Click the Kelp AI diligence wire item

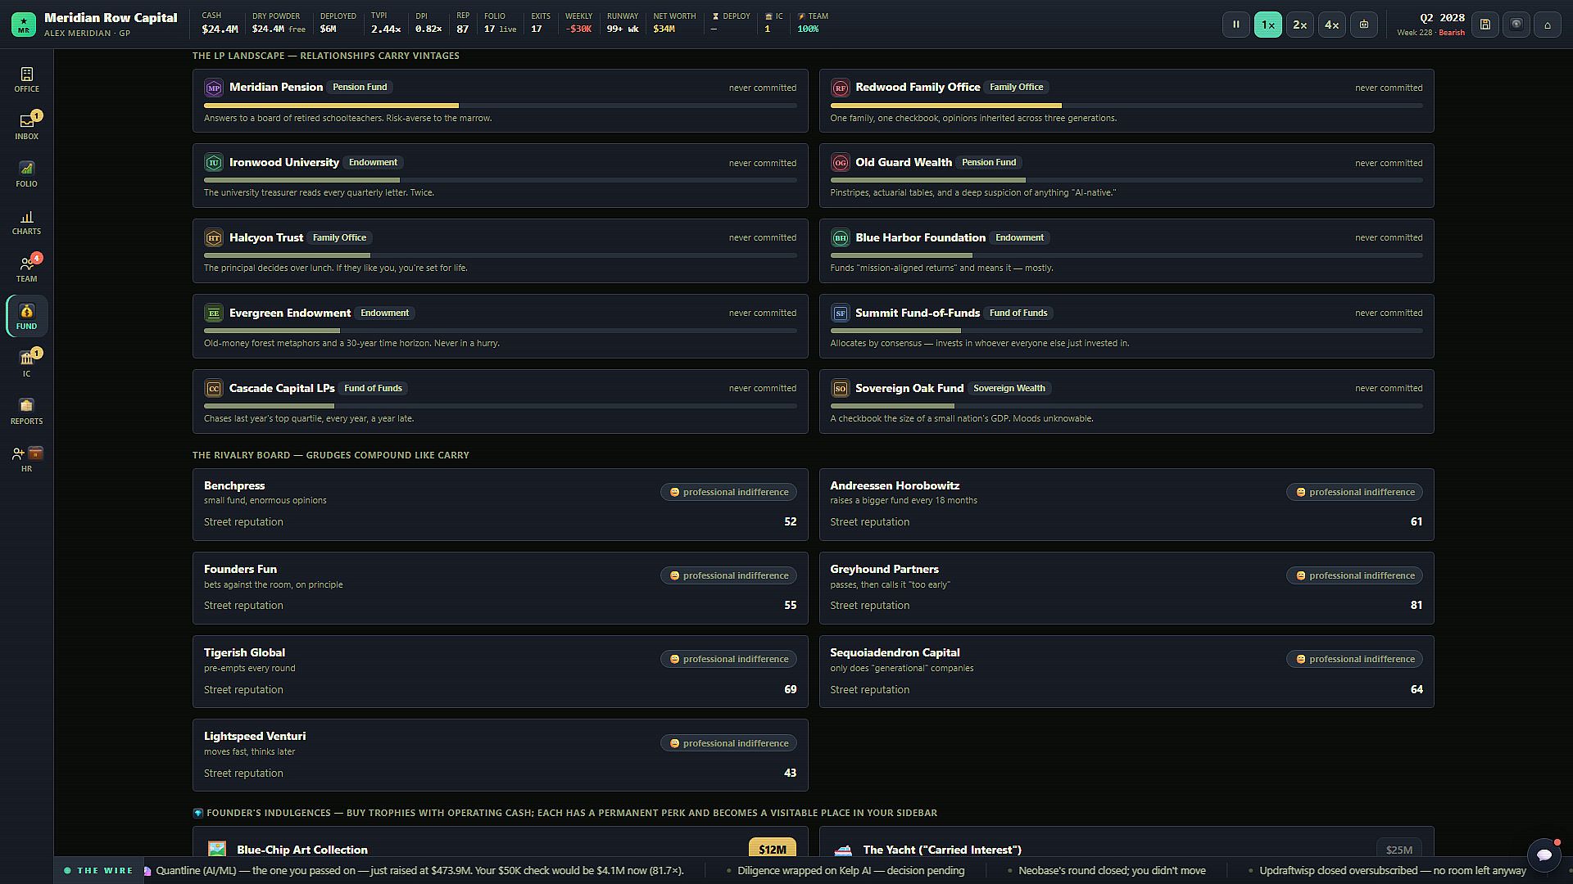click(x=850, y=871)
